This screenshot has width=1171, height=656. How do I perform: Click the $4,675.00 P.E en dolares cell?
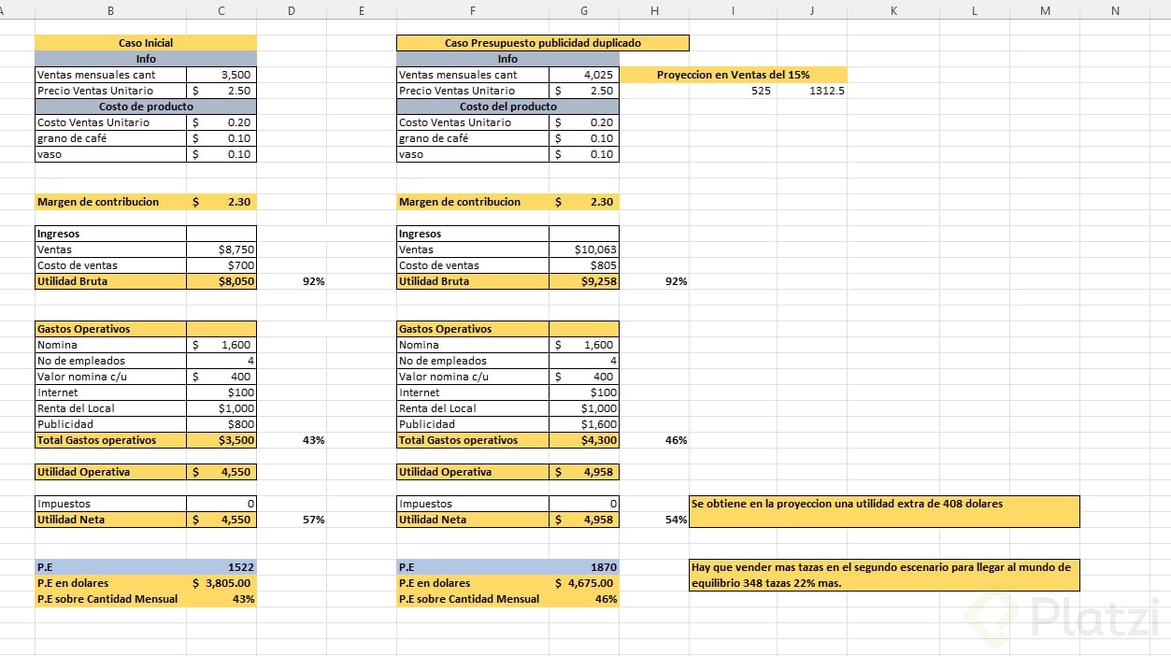(584, 583)
